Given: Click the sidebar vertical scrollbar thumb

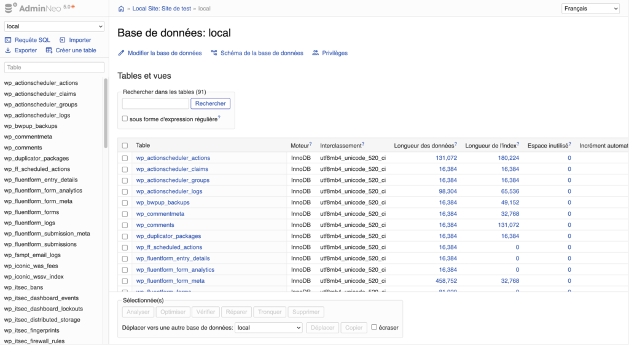Looking at the screenshot, I should click(x=106, y=113).
